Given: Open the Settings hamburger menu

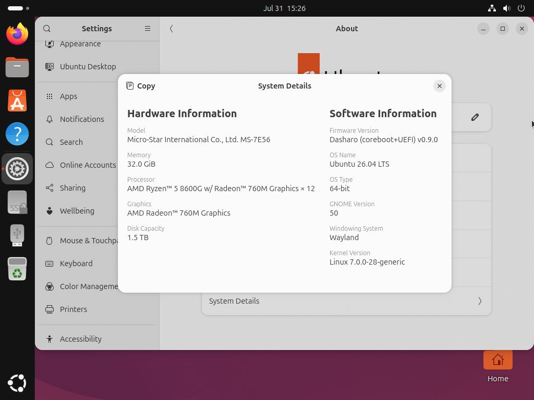Looking at the screenshot, I should 148,29.
